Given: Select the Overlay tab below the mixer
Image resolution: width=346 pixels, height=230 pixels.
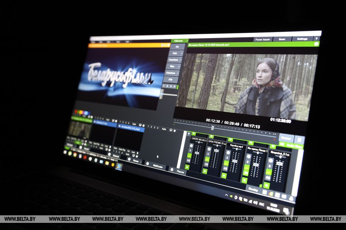Looking at the screenshot, I should [253, 190].
